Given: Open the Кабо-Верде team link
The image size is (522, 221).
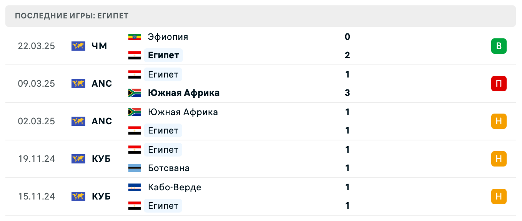Looking at the screenshot, I should [x=175, y=187].
